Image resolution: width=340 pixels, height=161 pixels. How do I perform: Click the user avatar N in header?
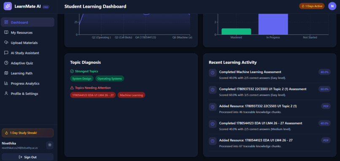pos(332,6)
